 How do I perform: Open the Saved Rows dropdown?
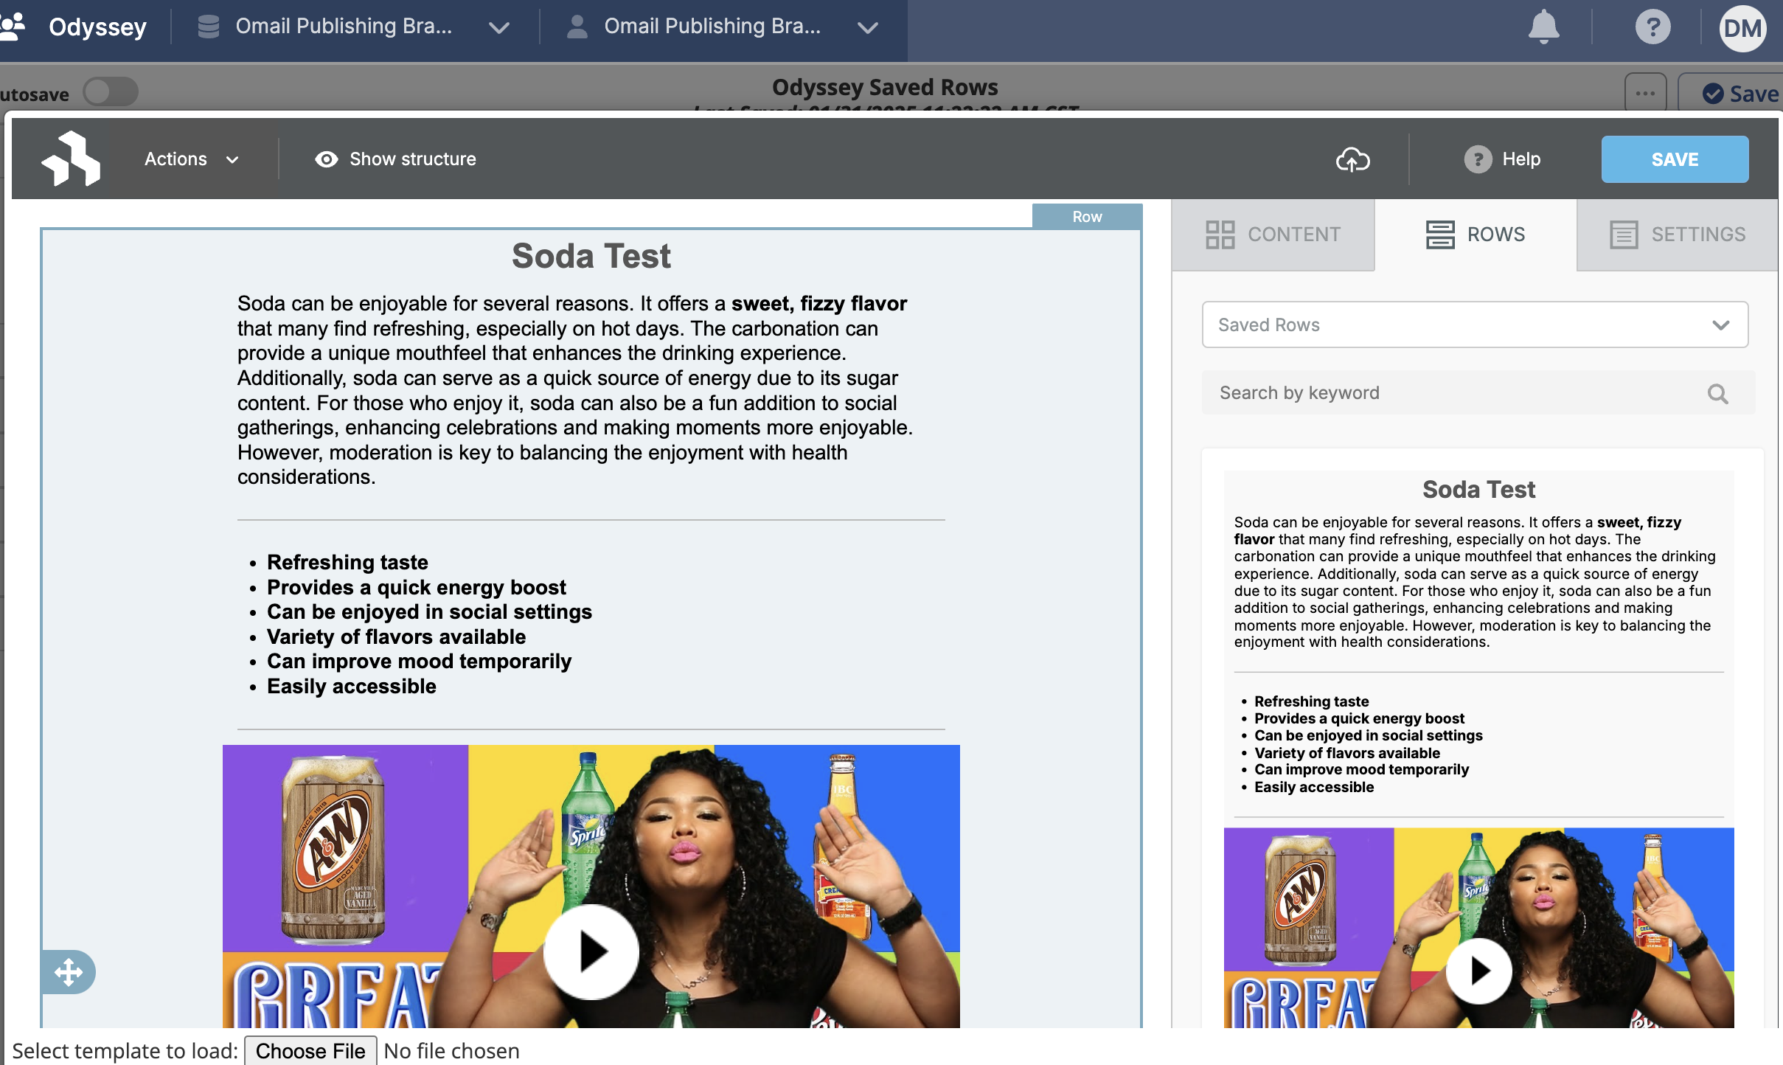(x=1475, y=325)
